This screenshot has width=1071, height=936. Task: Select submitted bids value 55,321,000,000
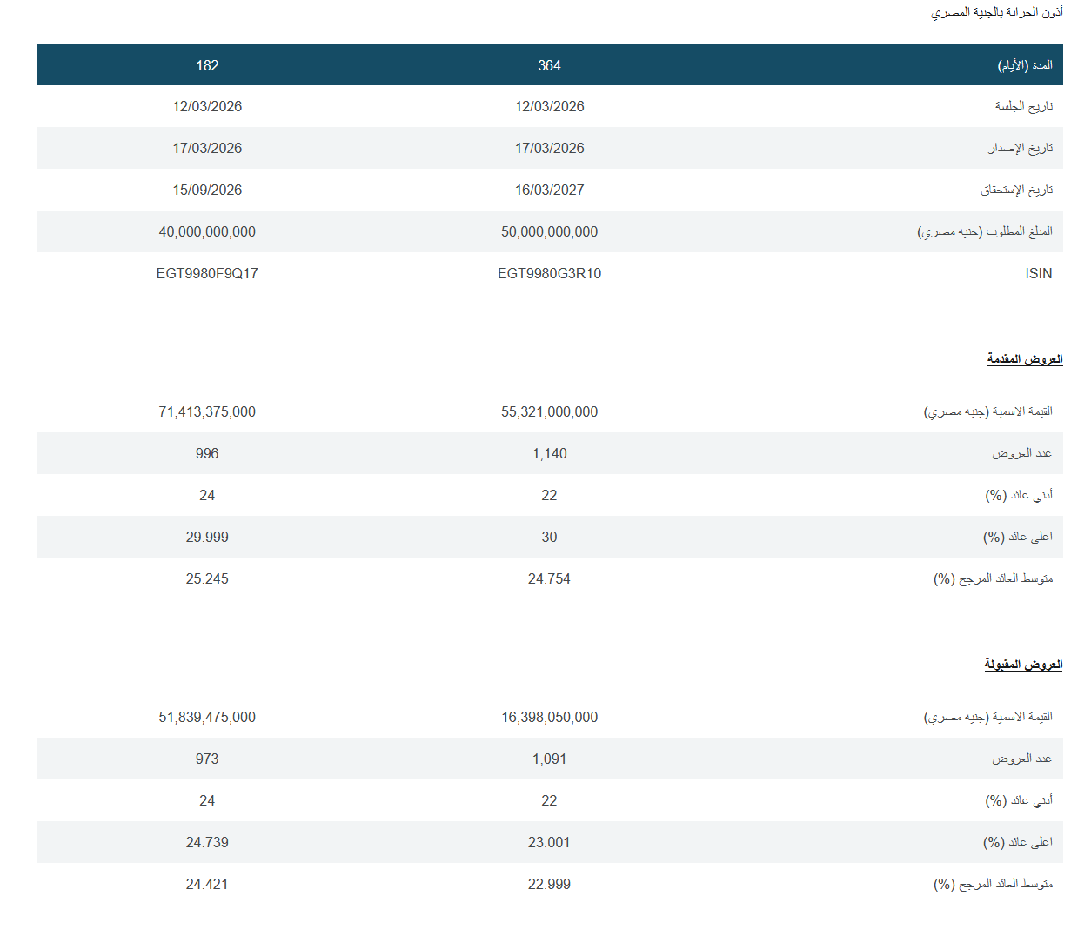coord(549,411)
